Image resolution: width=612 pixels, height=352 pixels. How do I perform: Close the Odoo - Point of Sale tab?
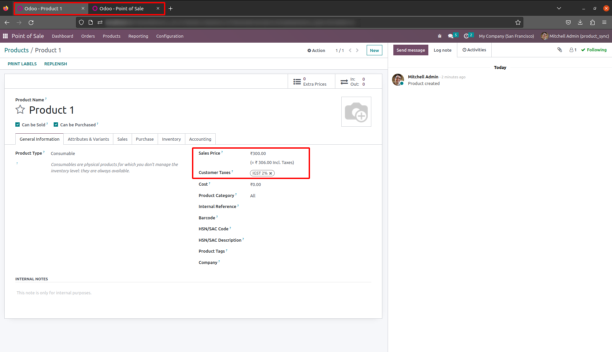click(x=158, y=9)
